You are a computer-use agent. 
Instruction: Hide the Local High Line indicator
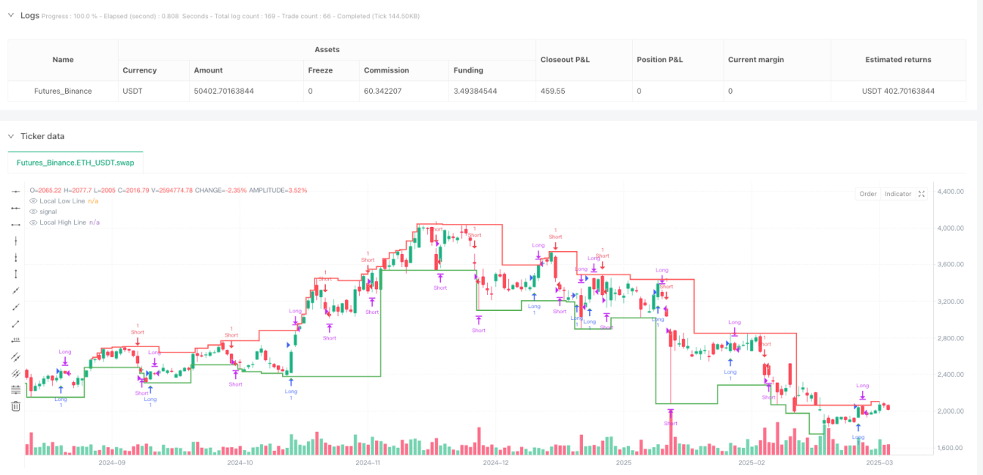coord(33,222)
